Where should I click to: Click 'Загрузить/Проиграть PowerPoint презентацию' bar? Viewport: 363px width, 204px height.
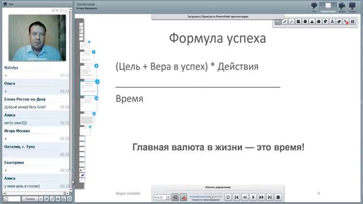(x=218, y=16)
